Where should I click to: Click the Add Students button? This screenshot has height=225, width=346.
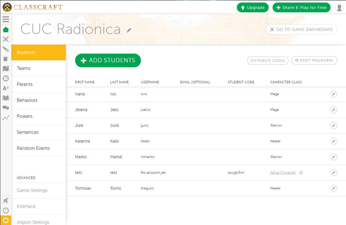click(108, 61)
